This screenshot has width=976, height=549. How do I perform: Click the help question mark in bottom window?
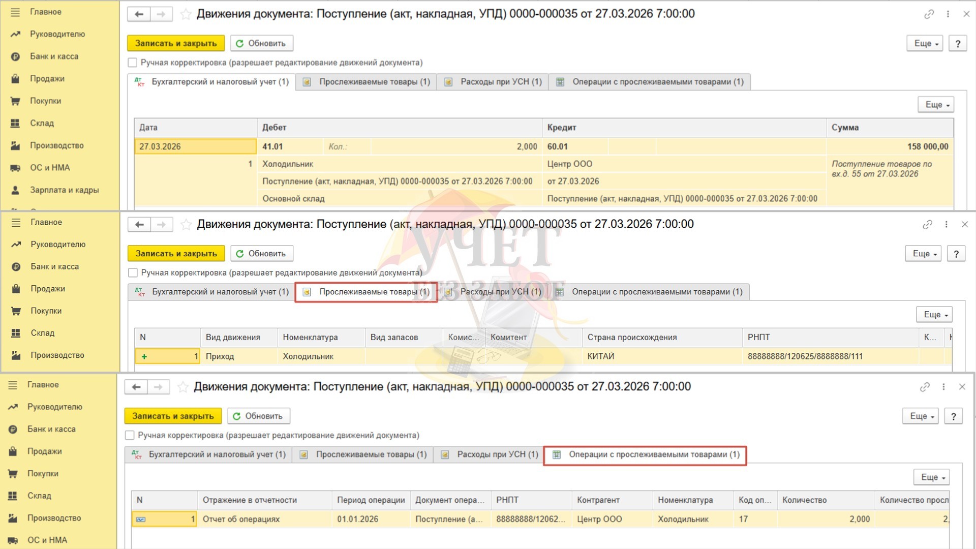tap(953, 416)
